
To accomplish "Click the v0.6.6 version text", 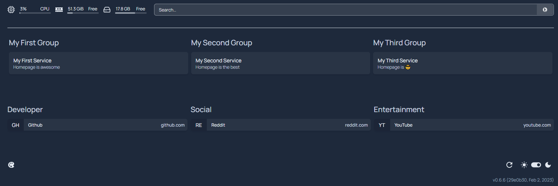I will 523,180.
